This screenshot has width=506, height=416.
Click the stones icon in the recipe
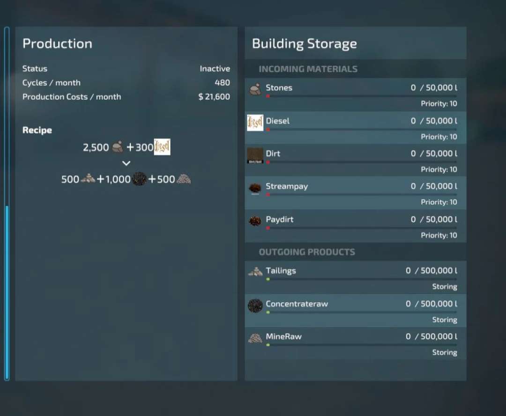coord(118,147)
